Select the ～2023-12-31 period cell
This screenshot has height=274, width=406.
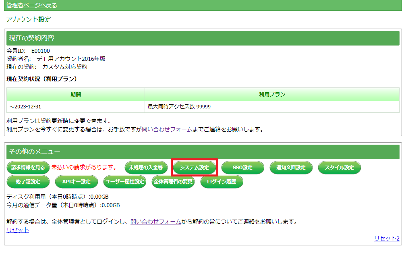76,107
